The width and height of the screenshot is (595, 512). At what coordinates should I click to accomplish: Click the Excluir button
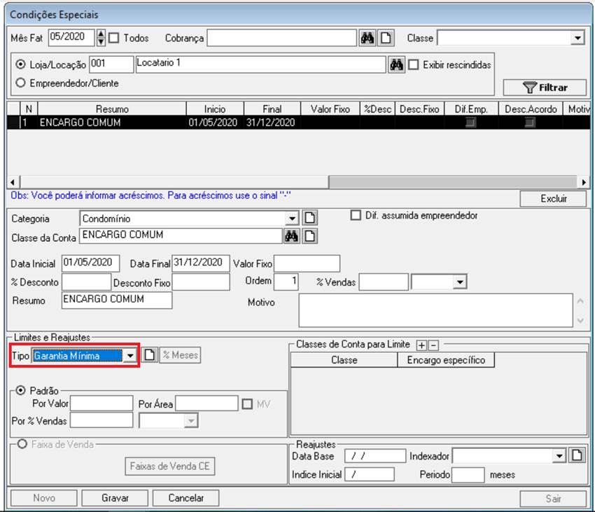(553, 199)
